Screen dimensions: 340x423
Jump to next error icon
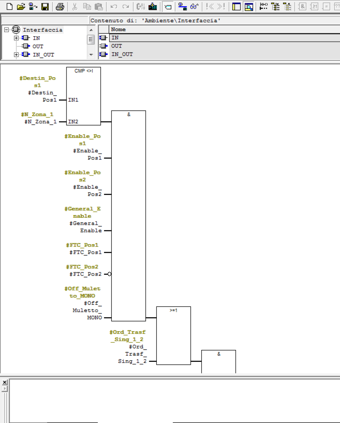[221, 7]
